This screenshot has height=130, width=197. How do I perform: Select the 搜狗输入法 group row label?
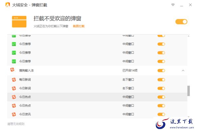(26, 70)
